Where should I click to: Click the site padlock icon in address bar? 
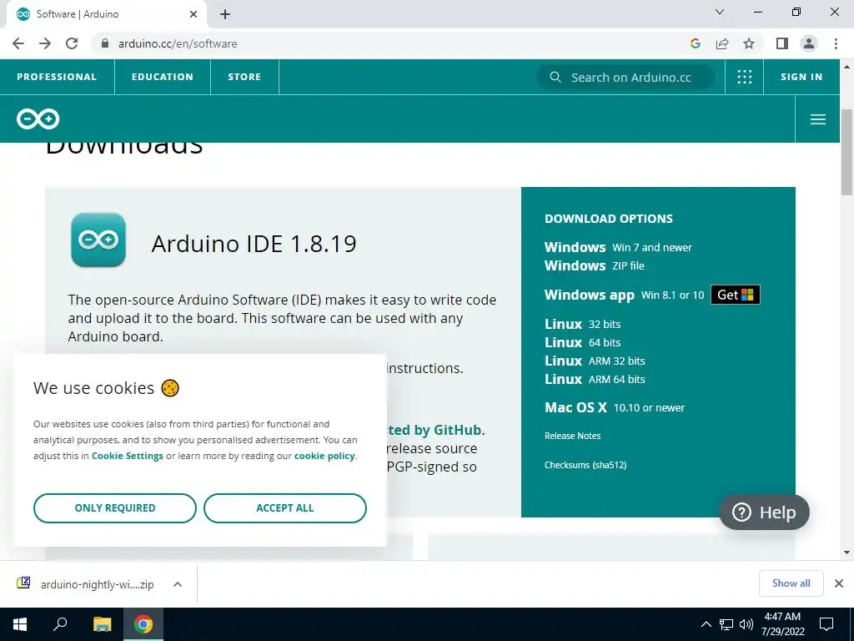click(106, 43)
